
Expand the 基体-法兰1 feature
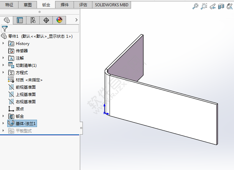(3, 123)
